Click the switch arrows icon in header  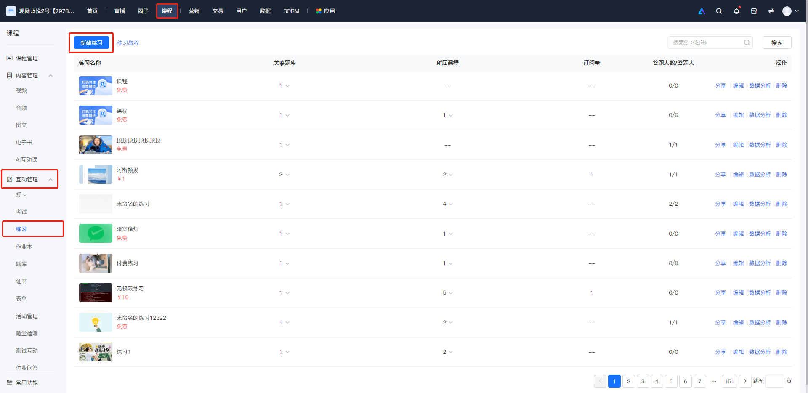click(x=771, y=11)
